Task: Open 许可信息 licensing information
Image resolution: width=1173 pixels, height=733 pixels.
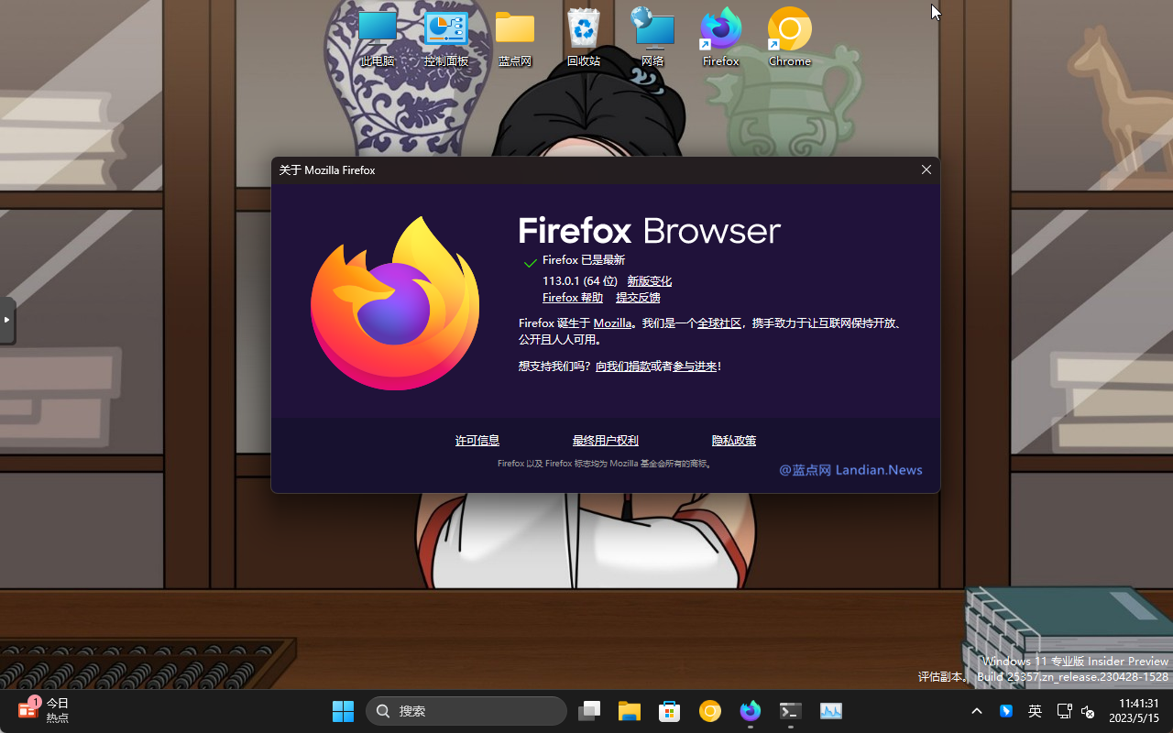Action: (477, 441)
